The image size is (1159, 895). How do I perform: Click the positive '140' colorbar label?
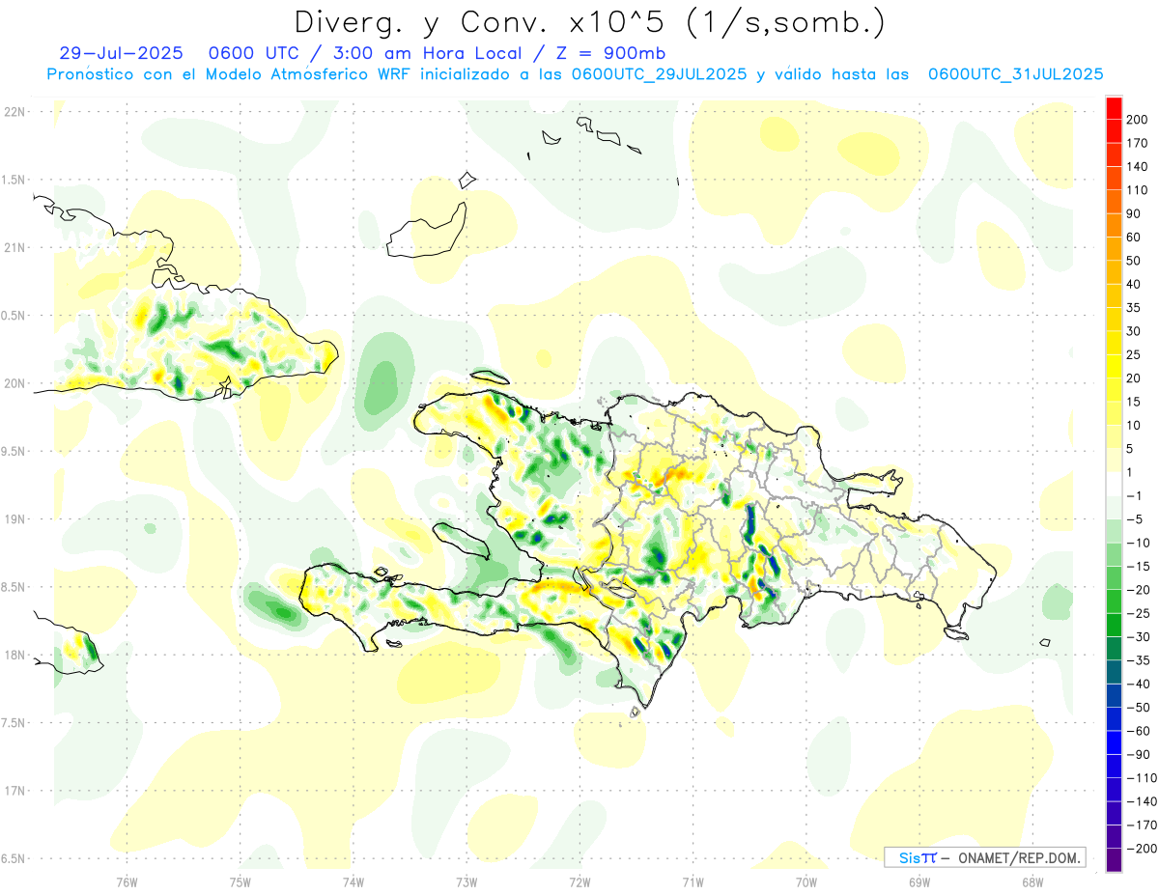click(x=1137, y=167)
